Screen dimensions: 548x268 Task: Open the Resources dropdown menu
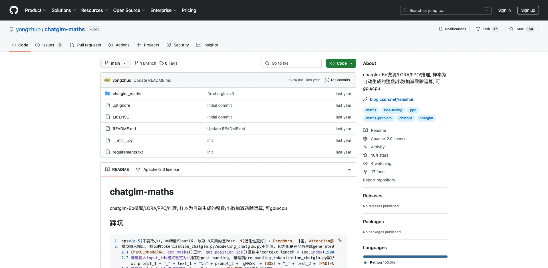click(x=94, y=10)
